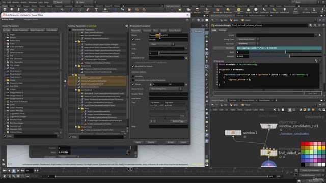Click parameter search magnifier in Wrangle pane
The width and height of the screenshot is (326, 183).
[x=315, y=25]
